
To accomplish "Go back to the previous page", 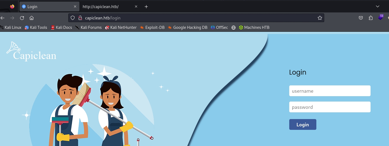I will [2, 18].
